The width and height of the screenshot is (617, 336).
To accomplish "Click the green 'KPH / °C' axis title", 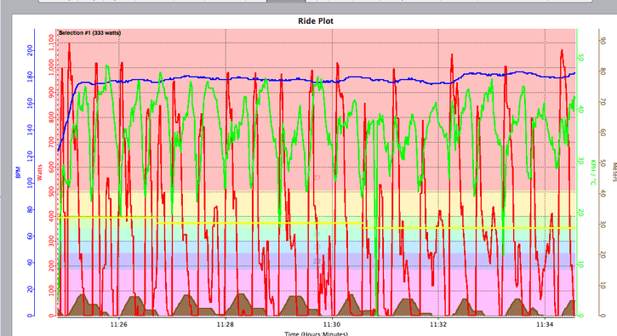I will pos(592,172).
